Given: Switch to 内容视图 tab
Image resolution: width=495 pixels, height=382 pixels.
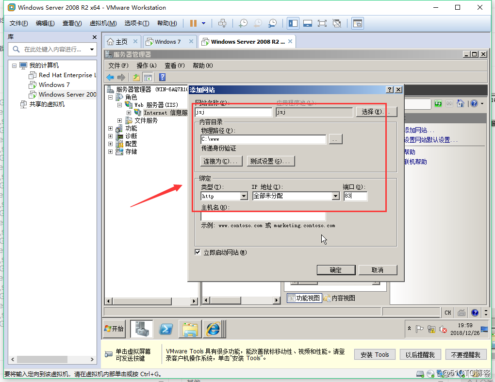Looking at the screenshot, I should [x=340, y=298].
